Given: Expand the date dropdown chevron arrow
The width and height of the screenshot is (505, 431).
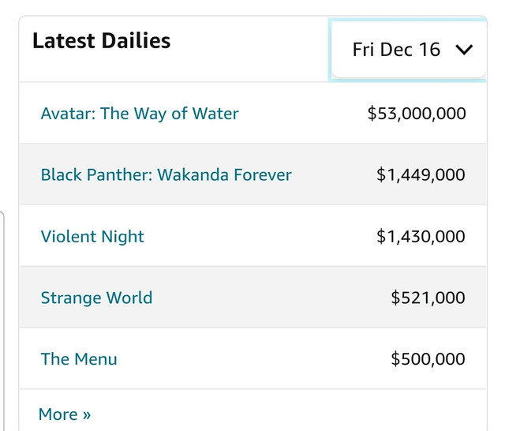Looking at the screenshot, I should 464,50.
